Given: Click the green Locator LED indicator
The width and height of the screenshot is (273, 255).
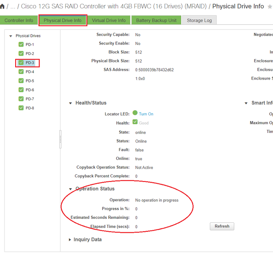Looking at the screenshot, I should pos(135,113).
